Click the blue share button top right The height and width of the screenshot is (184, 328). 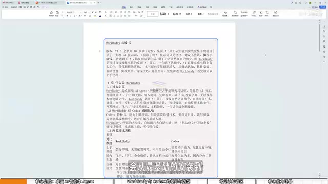click(x=323, y=7)
